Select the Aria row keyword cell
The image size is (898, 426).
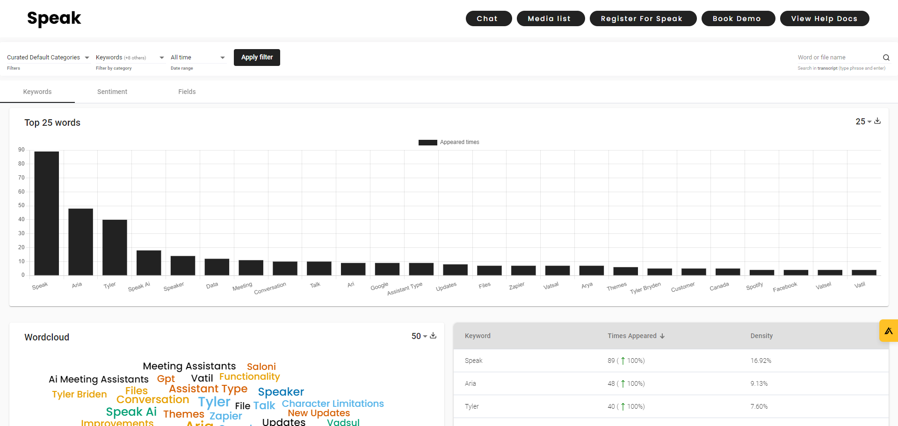point(470,383)
